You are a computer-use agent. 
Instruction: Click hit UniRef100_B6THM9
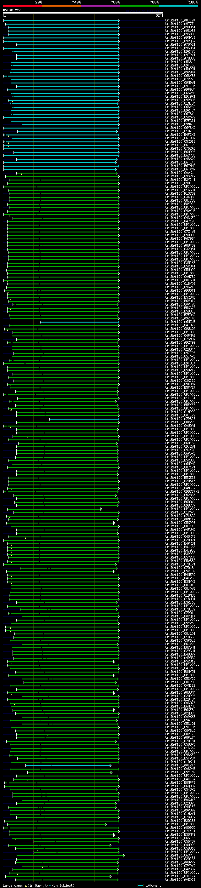tap(180, 166)
